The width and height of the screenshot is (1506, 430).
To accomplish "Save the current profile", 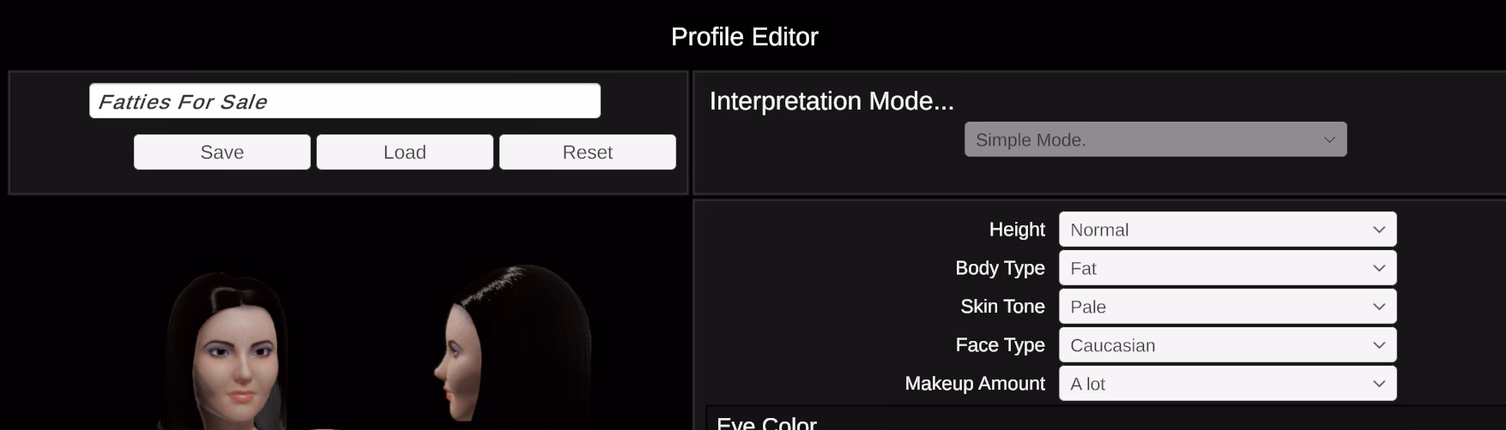I will click(222, 152).
